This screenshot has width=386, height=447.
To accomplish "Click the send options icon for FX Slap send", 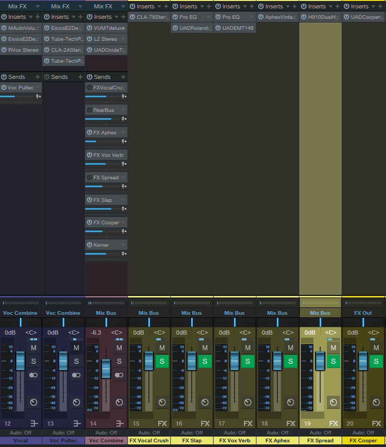I will coord(124,209).
